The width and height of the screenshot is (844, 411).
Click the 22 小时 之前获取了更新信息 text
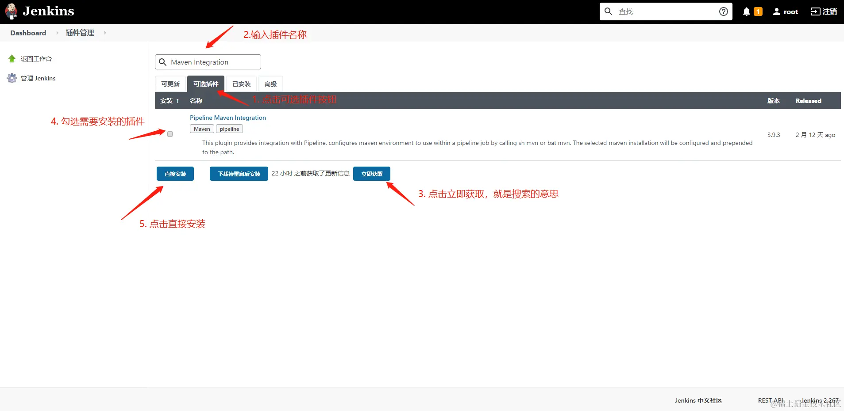coord(311,173)
